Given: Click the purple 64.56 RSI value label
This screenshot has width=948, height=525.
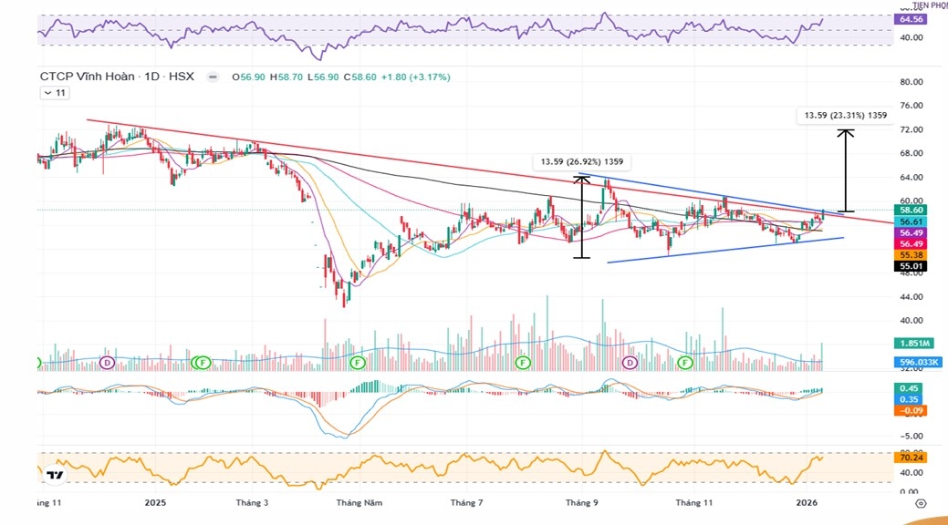Looking at the screenshot, I should [912, 19].
